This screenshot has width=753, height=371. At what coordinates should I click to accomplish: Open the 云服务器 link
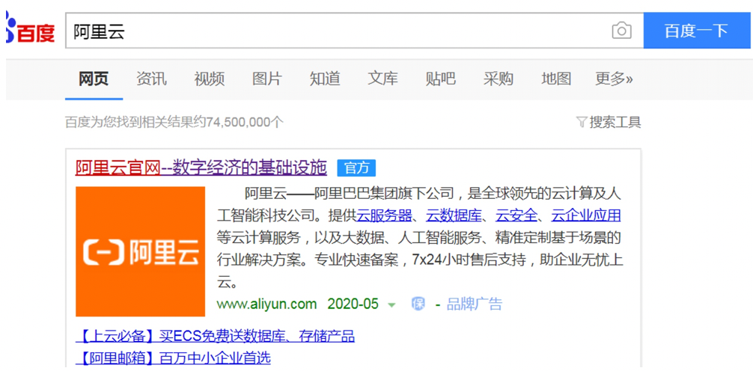click(384, 215)
